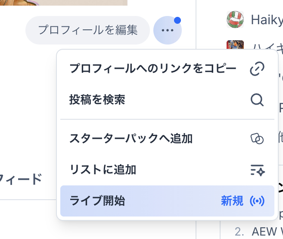Choose 投稿を検索 in the menu

pos(97,100)
